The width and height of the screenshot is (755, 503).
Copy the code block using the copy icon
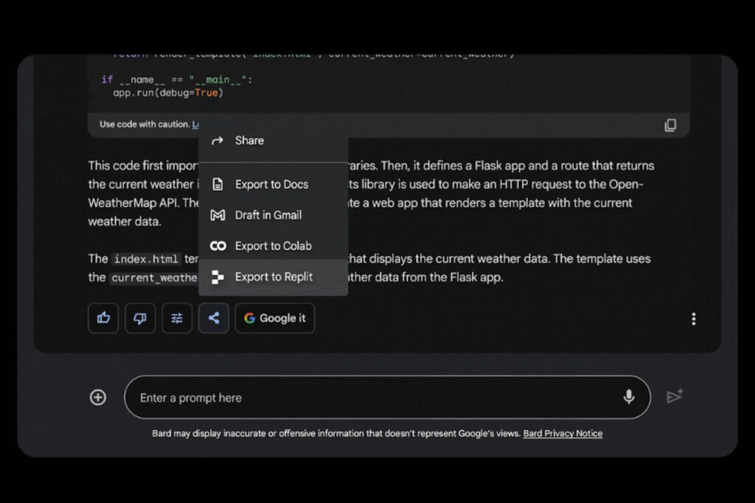(x=670, y=125)
